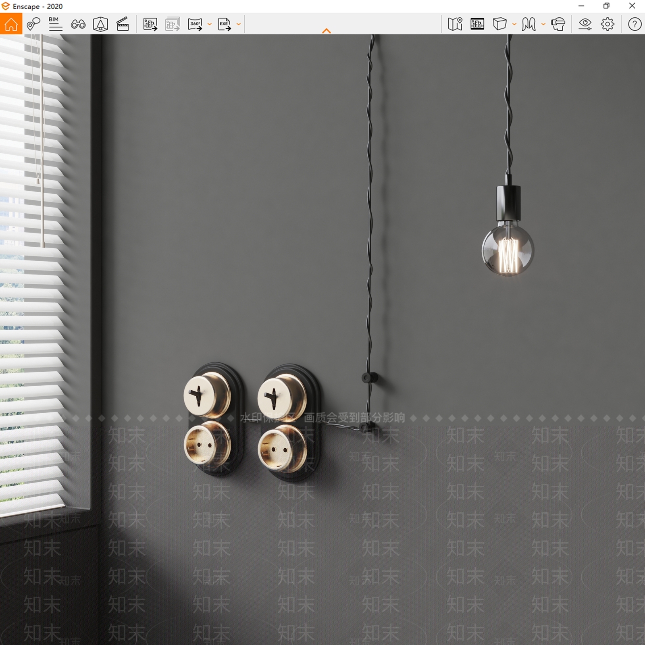Enable the VR headset mode

[x=558, y=24]
